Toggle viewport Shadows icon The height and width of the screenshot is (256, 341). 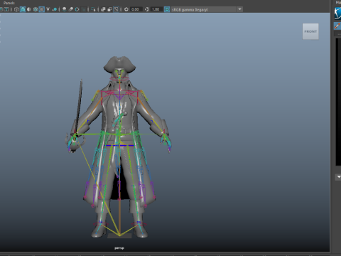[55, 9]
